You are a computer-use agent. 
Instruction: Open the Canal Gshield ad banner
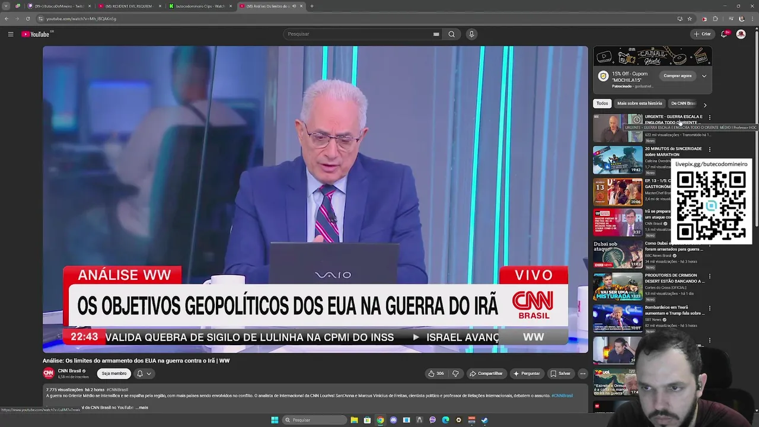pyautogui.click(x=652, y=57)
